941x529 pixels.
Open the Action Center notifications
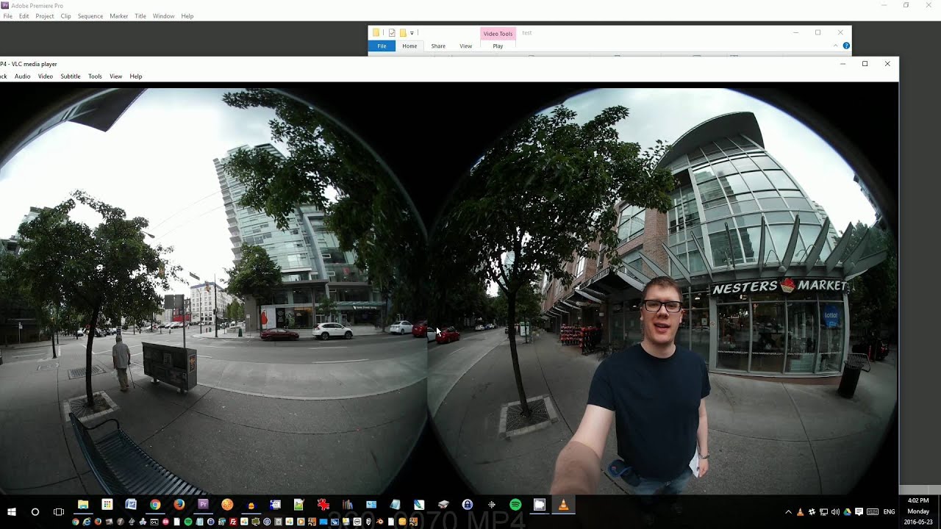point(859,511)
